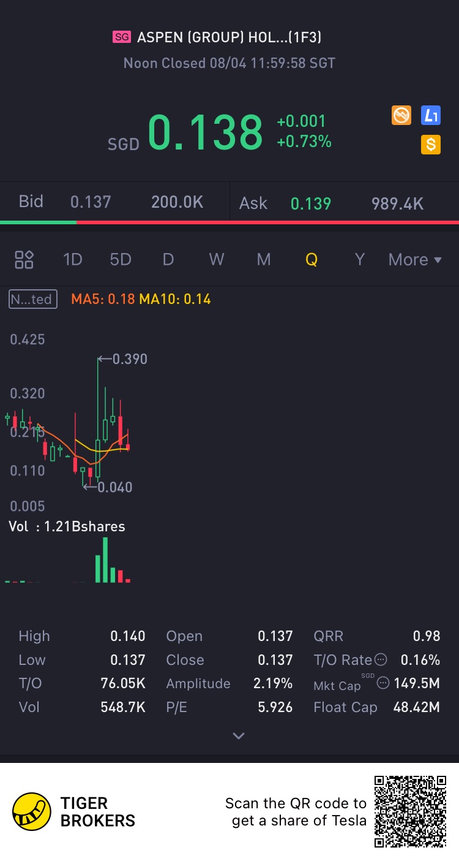Expand more stats with the down chevron

(239, 735)
